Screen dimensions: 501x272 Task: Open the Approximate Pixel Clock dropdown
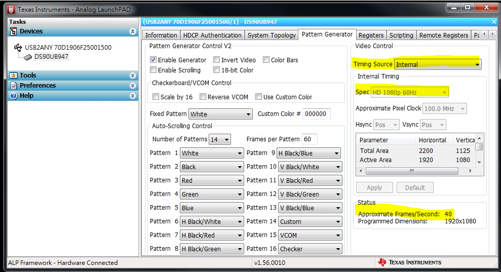click(444, 109)
